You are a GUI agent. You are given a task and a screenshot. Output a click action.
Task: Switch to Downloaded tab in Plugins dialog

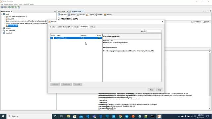pyautogui.click(x=75, y=27)
